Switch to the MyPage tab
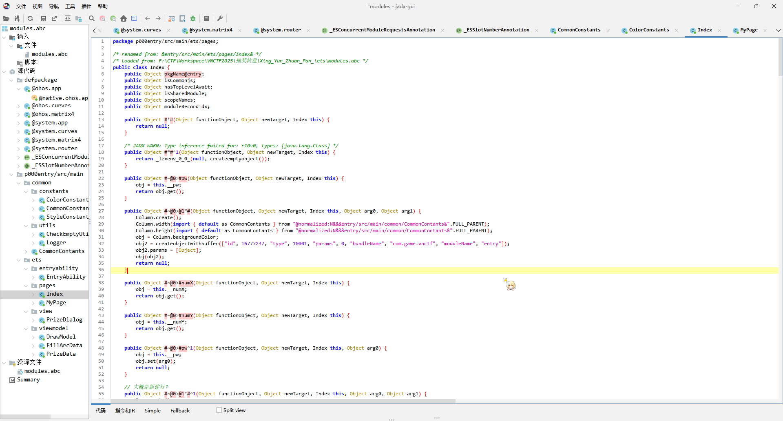This screenshot has height=421, width=783. point(748,30)
